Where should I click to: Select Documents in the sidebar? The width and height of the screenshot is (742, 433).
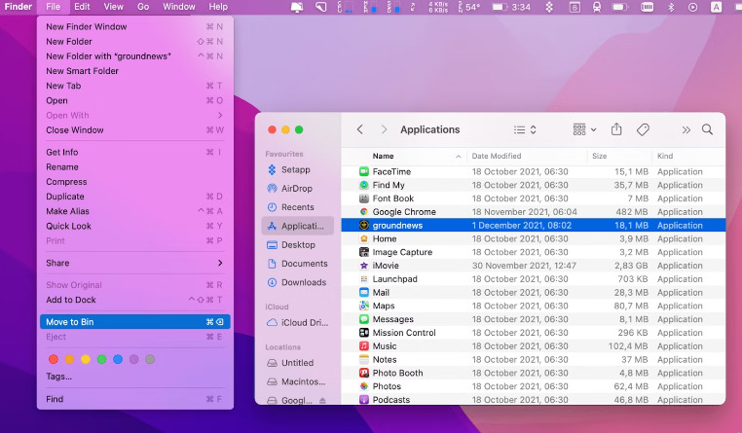pyautogui.click(x=298, y=264)
